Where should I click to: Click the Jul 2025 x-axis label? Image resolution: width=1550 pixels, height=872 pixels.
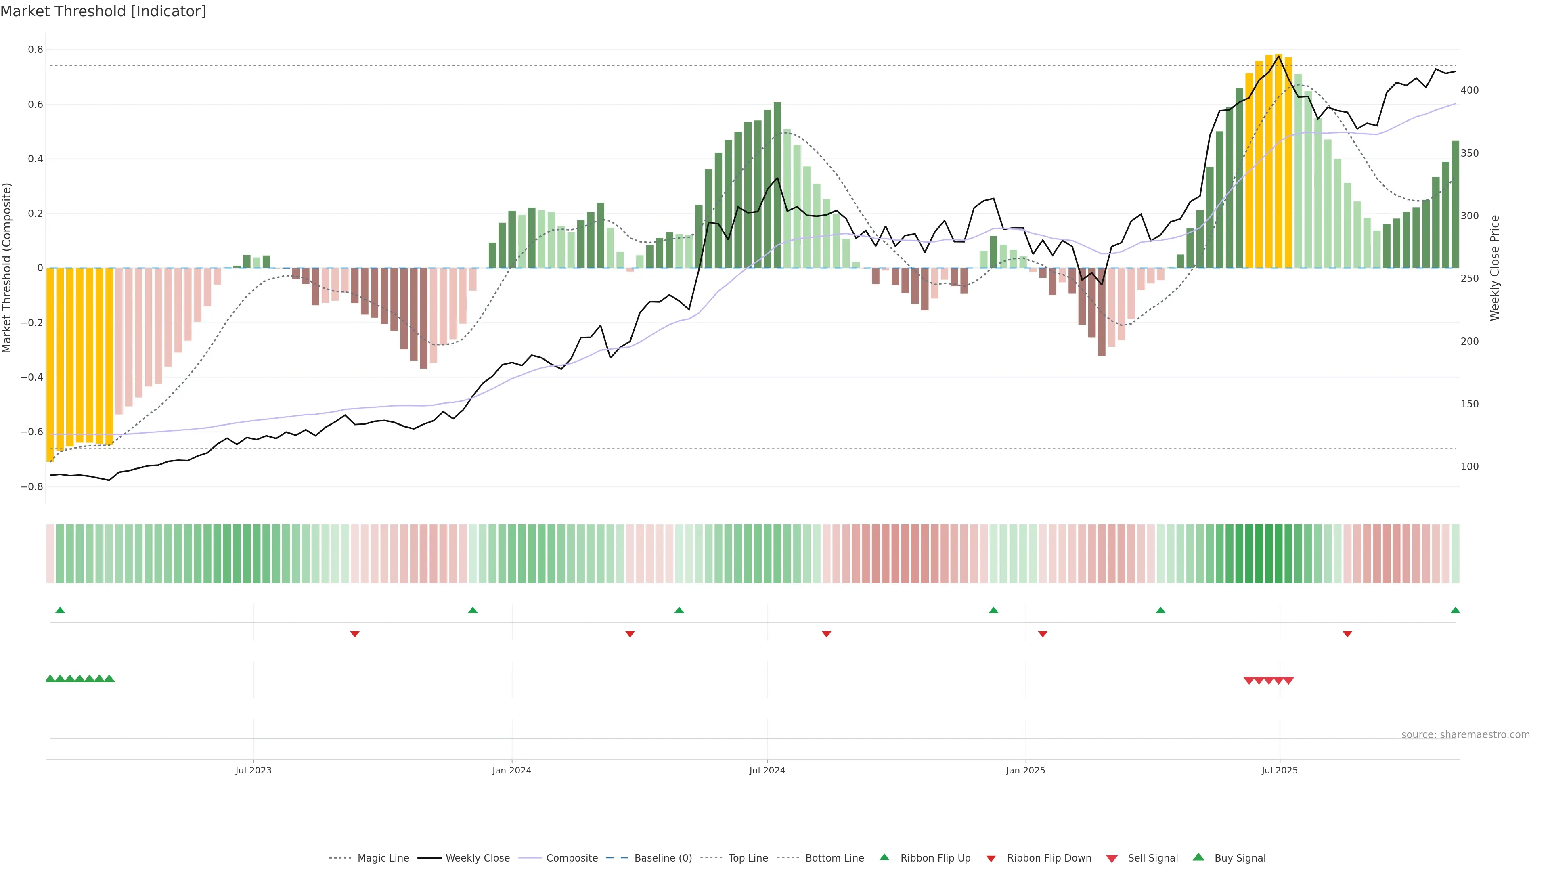(x=1279, y=770)
